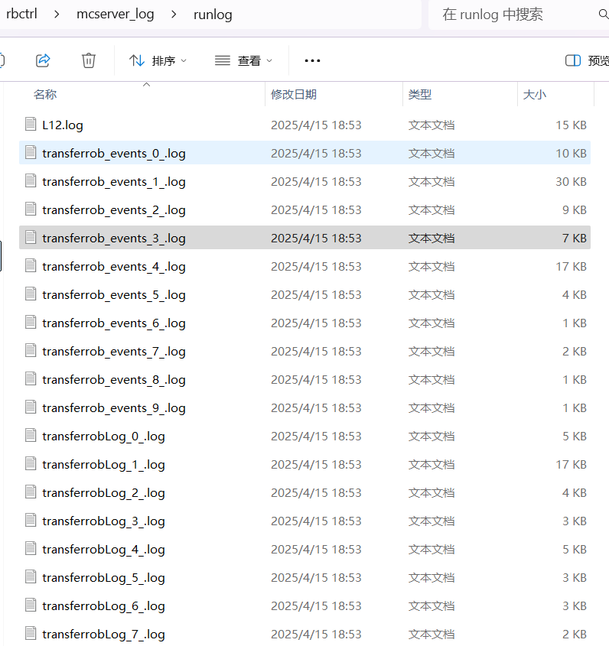
Task: Open the 排序 sort dropdown
Action: click(158, 60)
